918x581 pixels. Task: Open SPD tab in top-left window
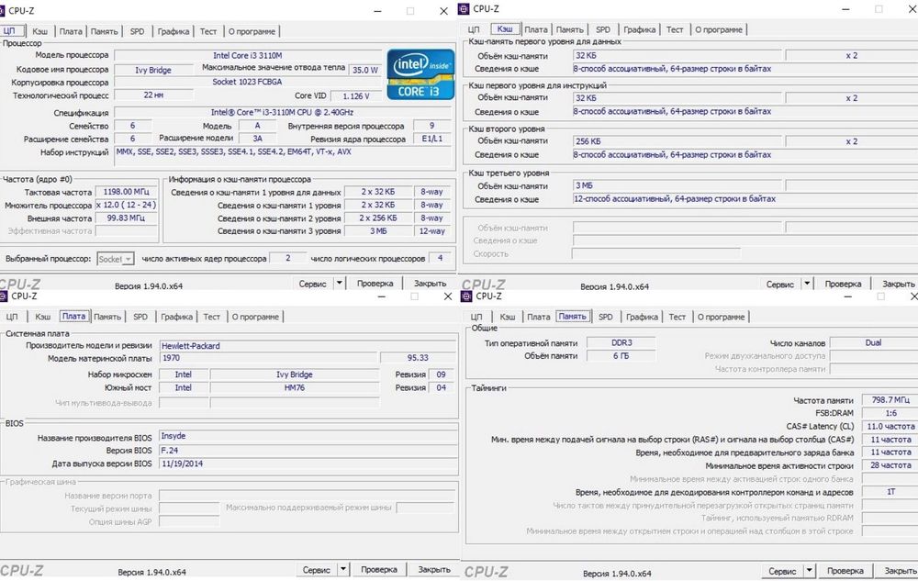pyautogui.click(x=137, y=31)
